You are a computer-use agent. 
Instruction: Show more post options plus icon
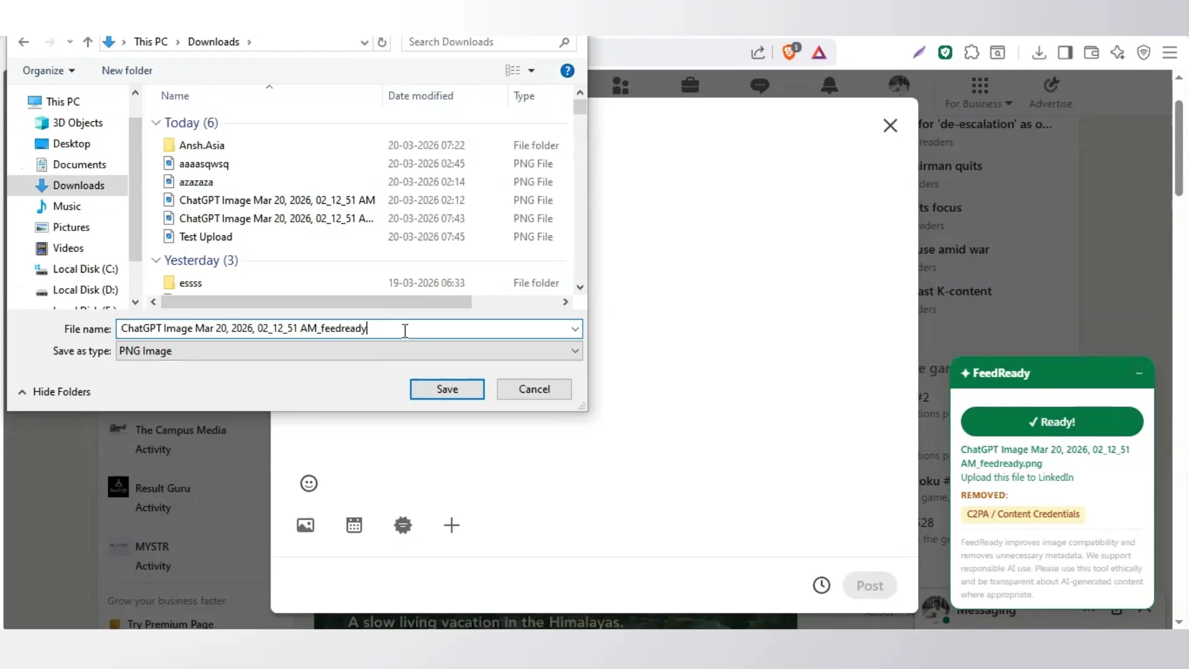[451, 525]
